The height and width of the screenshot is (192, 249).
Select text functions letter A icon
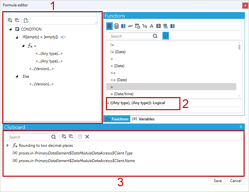tap(152, 26)
